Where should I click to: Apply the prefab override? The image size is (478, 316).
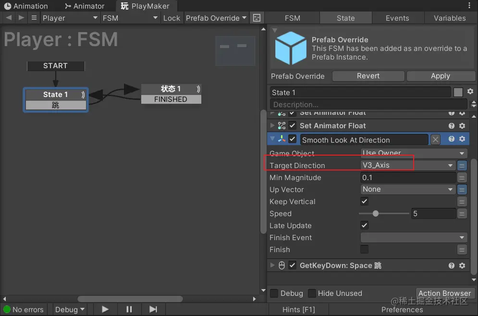[x=441, y=76]
